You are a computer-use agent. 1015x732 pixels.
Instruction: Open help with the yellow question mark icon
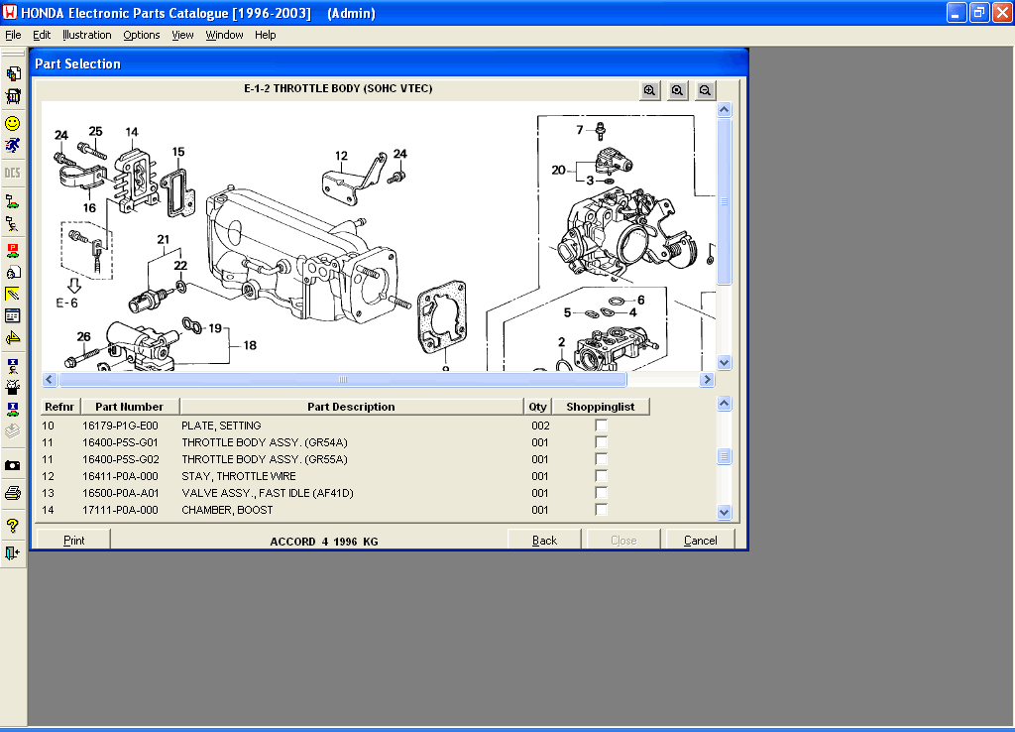pyautogui.click(x=13, y=526)
